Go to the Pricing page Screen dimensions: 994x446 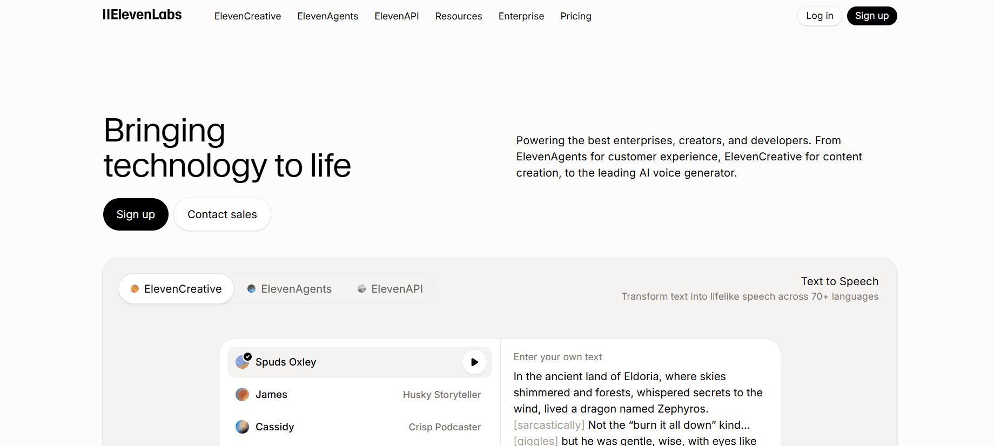click(576, 16)
